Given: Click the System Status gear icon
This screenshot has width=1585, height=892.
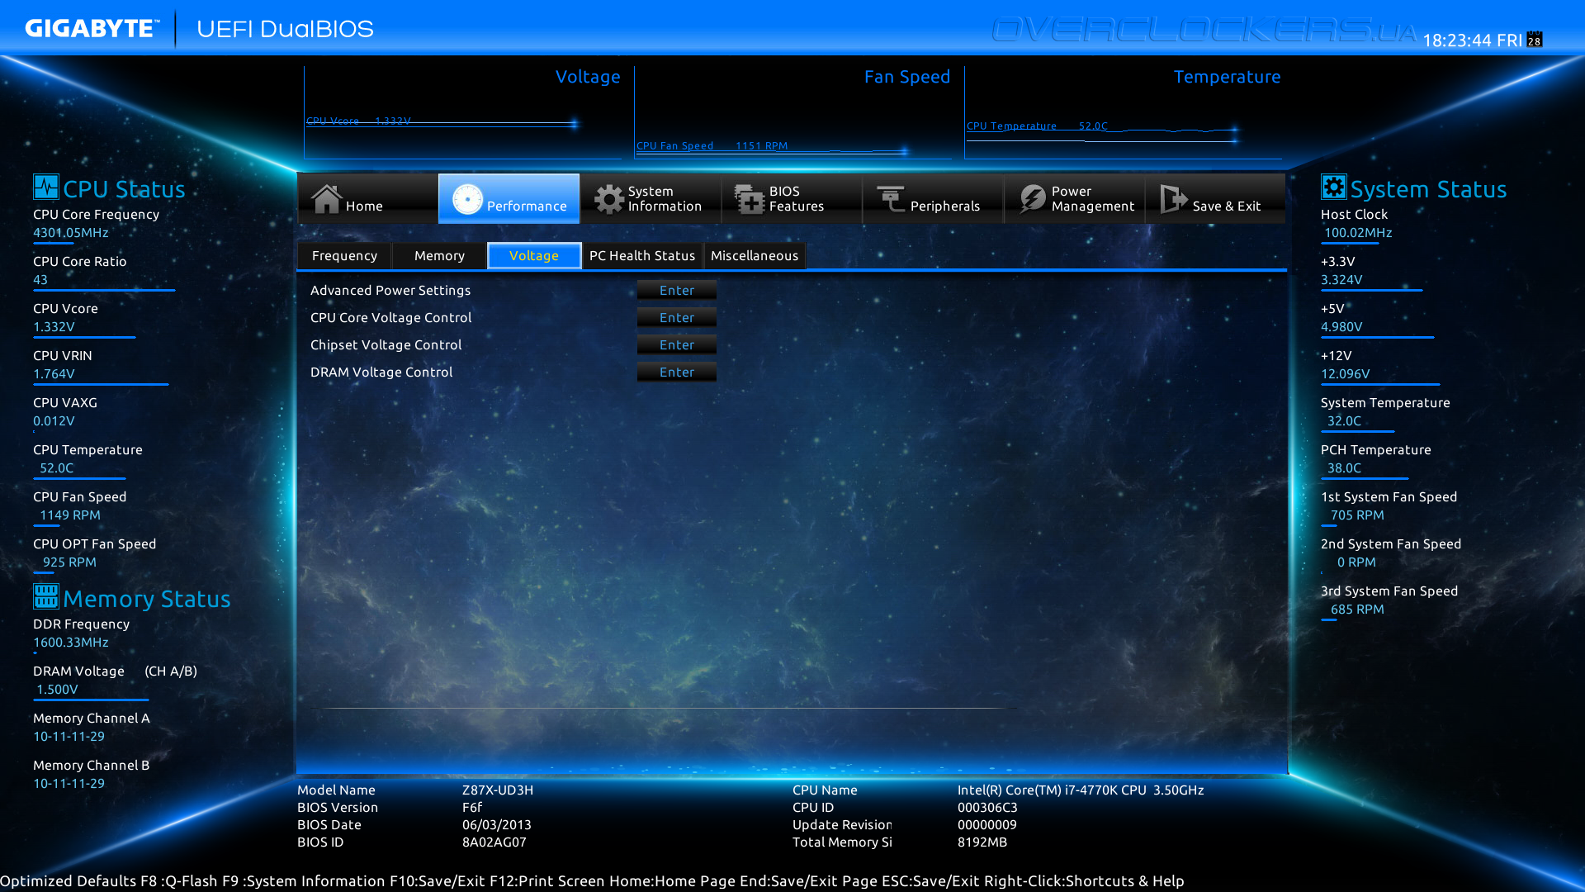Looking at the screenshot, I should [1333, 187].
